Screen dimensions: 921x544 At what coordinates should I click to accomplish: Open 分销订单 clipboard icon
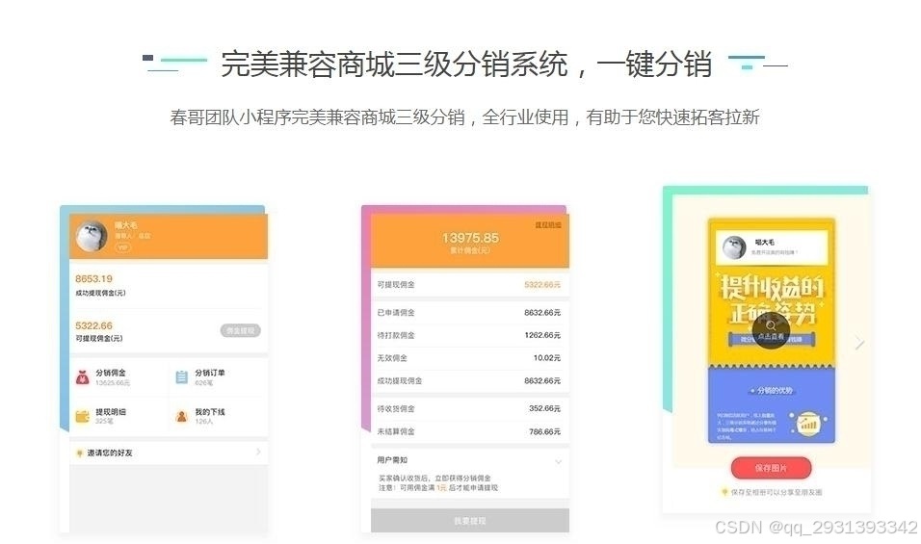pos(181,376)
